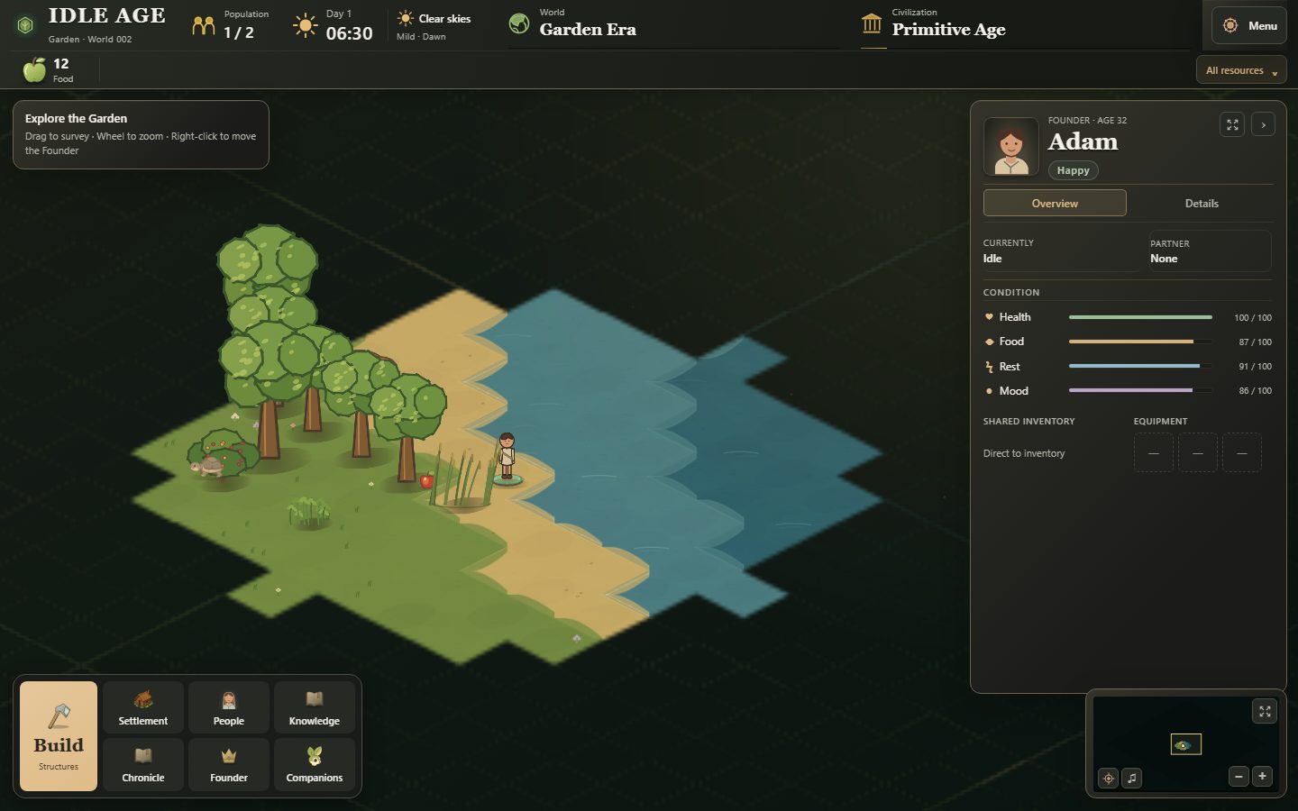
Task: Open the Garden Era world info
Action: (588, 30)
